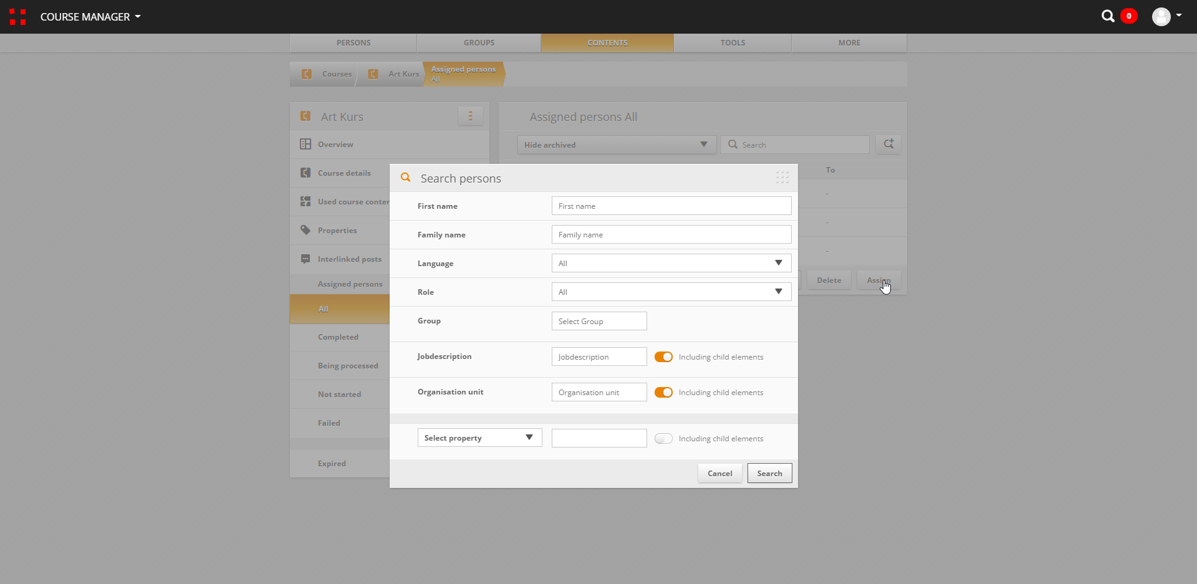Click the global search magnifier icon
The image size is (1197, 584).
pos(1107,16)
